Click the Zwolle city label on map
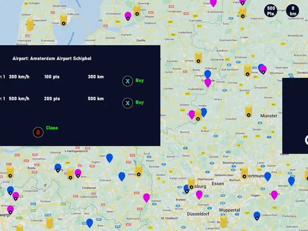This screenshot has height=231, width=308. click(x=141, y=40)
